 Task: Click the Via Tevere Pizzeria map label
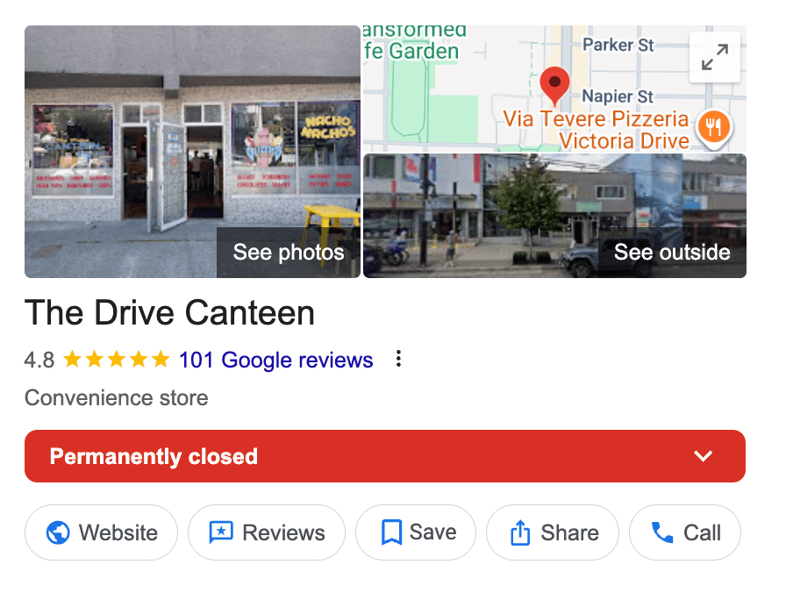point(596,129)
